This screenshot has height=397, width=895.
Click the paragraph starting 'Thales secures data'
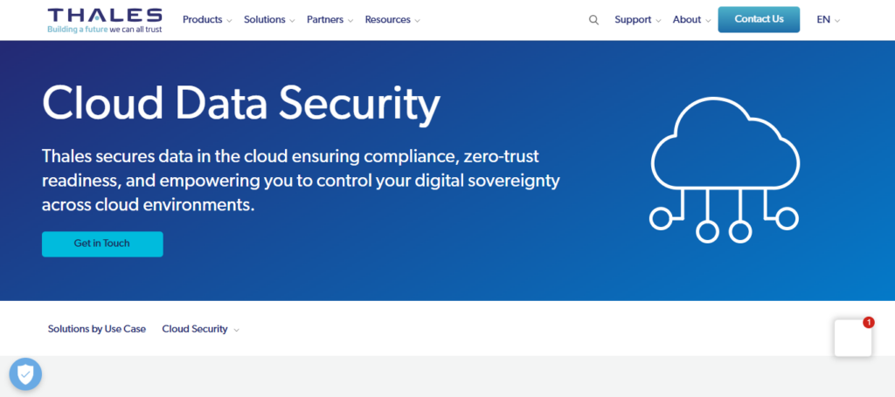[301, 180]
